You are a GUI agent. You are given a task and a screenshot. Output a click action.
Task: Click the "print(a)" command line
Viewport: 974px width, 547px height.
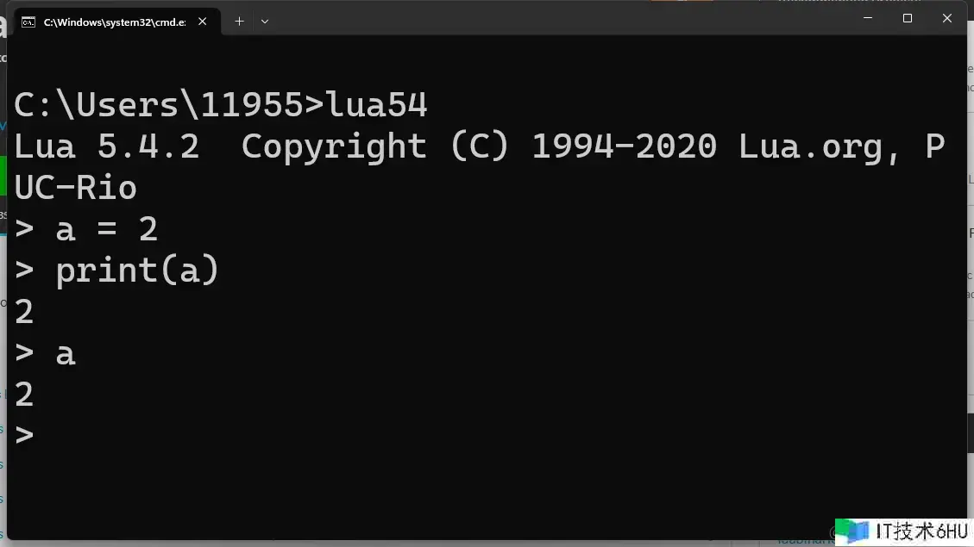pos(136,270)
